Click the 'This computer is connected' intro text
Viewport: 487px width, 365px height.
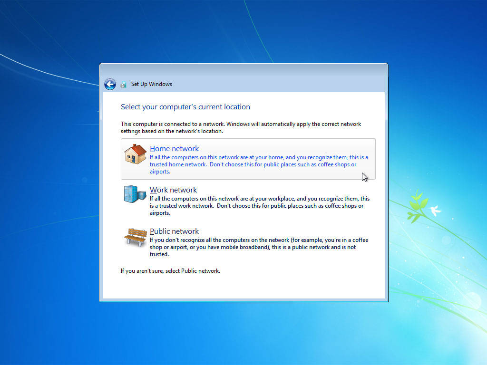(x=241, y=127)
